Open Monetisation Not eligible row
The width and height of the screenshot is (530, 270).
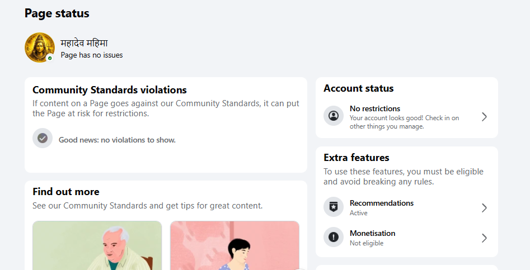(x=407, y=238)
